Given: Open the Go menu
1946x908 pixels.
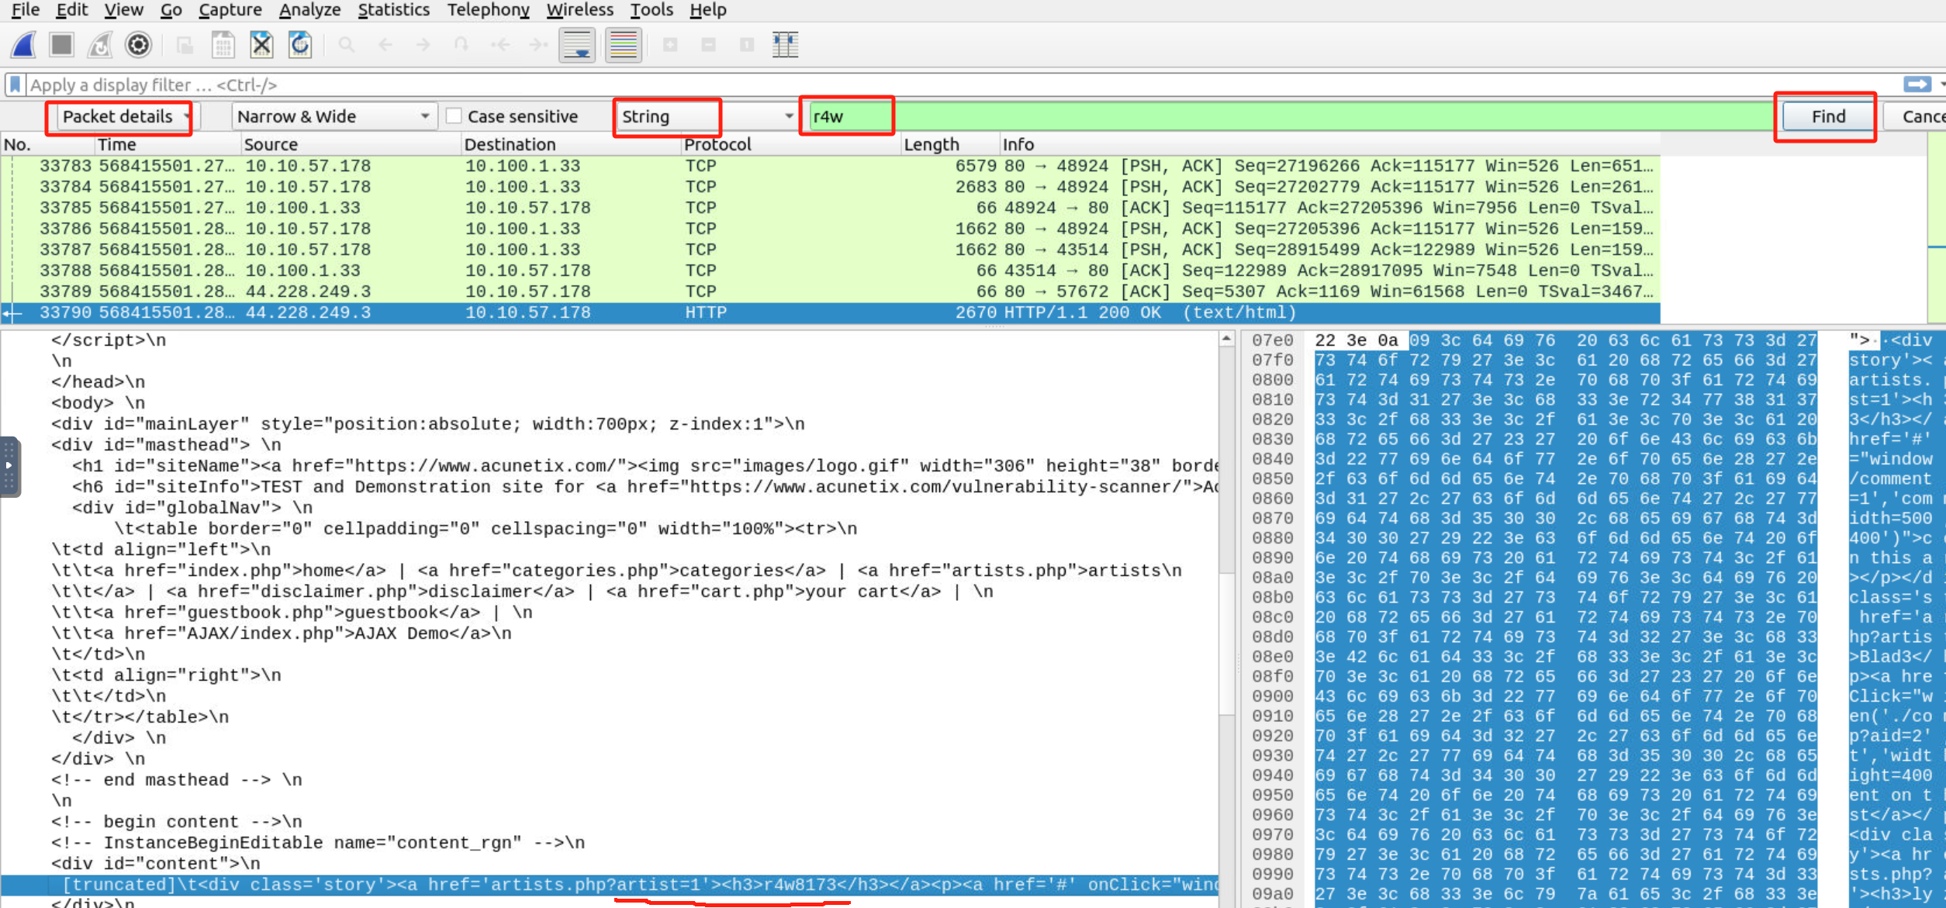Looking at the screenshot, I should 171,10.
